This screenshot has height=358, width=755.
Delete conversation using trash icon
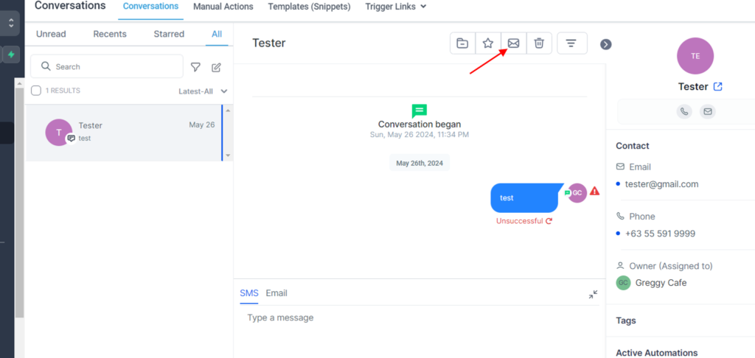(x=539, y=43)
